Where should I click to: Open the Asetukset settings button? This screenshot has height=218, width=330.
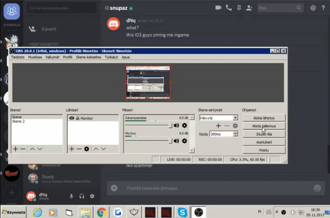tap(264, 142)
